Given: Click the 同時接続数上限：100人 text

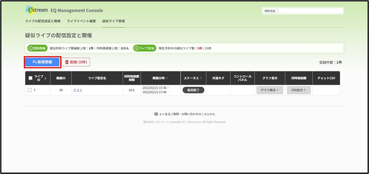Looking at the screenshot, I should [113, 48].
